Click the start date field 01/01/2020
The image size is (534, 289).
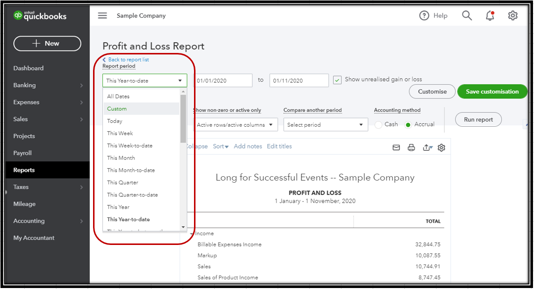pyautogui.click(x=223, y=81)
